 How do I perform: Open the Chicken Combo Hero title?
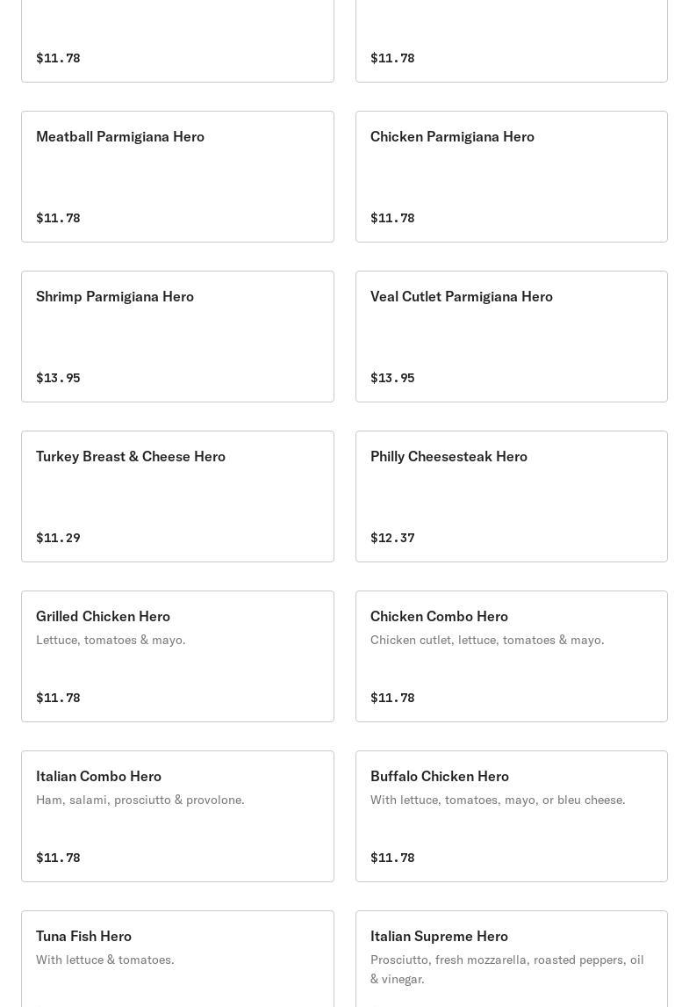click(439, 617)
